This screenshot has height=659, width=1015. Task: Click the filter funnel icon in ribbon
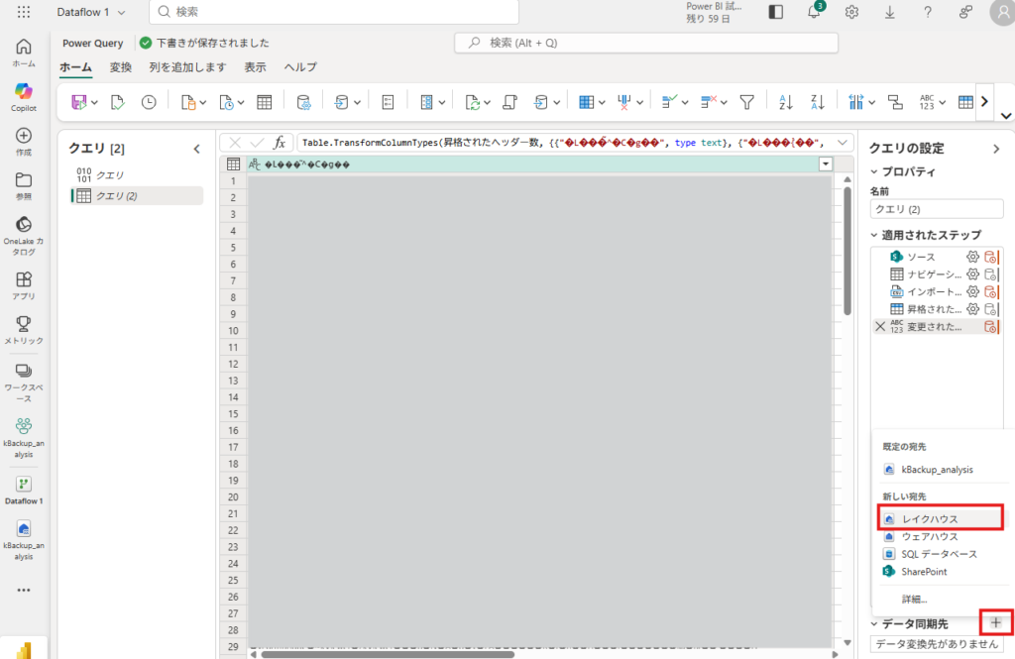point(747,102)
